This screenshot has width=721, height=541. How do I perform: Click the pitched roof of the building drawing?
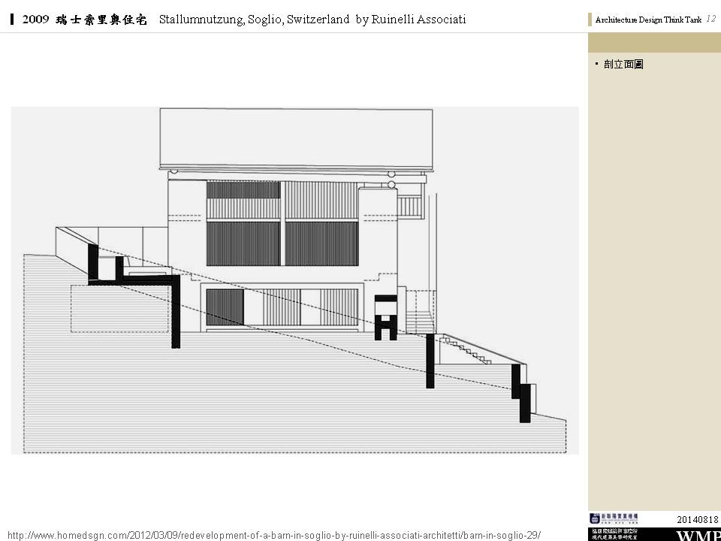click(x=297, y=137)
